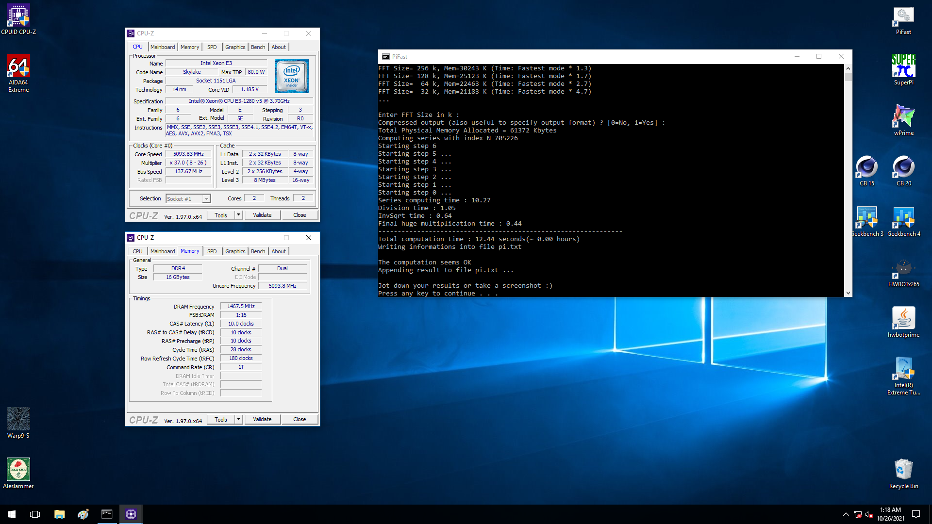This screenshot has height=524, width=932.
Task: Click the Uncore Frequency value field
Action: (x=283, y=286)
